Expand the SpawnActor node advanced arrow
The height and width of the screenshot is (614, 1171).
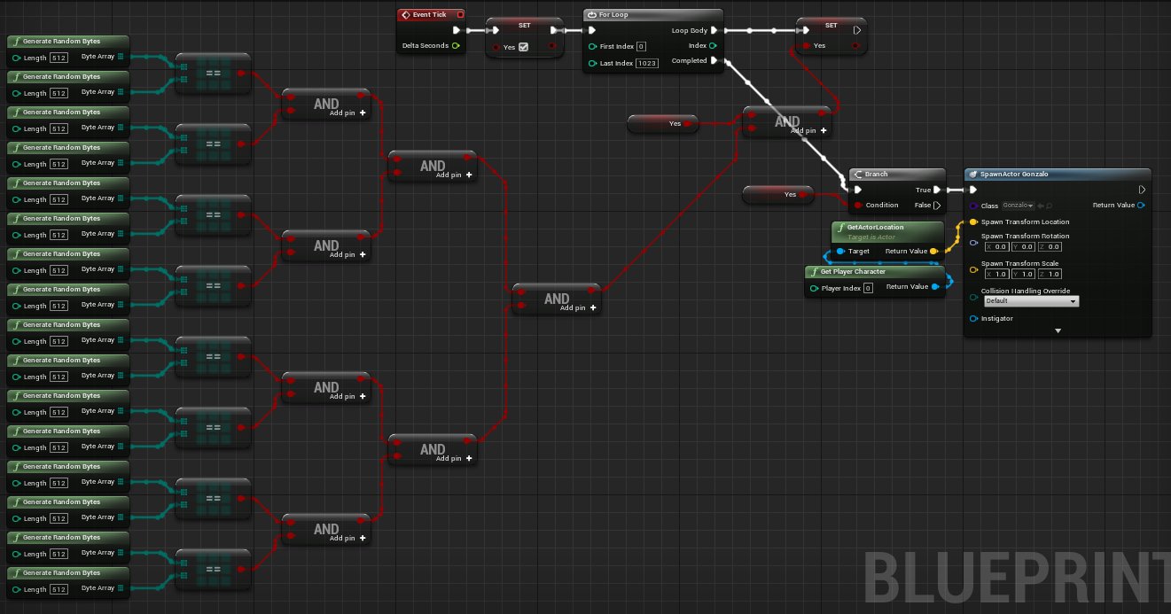(1058, 330)
